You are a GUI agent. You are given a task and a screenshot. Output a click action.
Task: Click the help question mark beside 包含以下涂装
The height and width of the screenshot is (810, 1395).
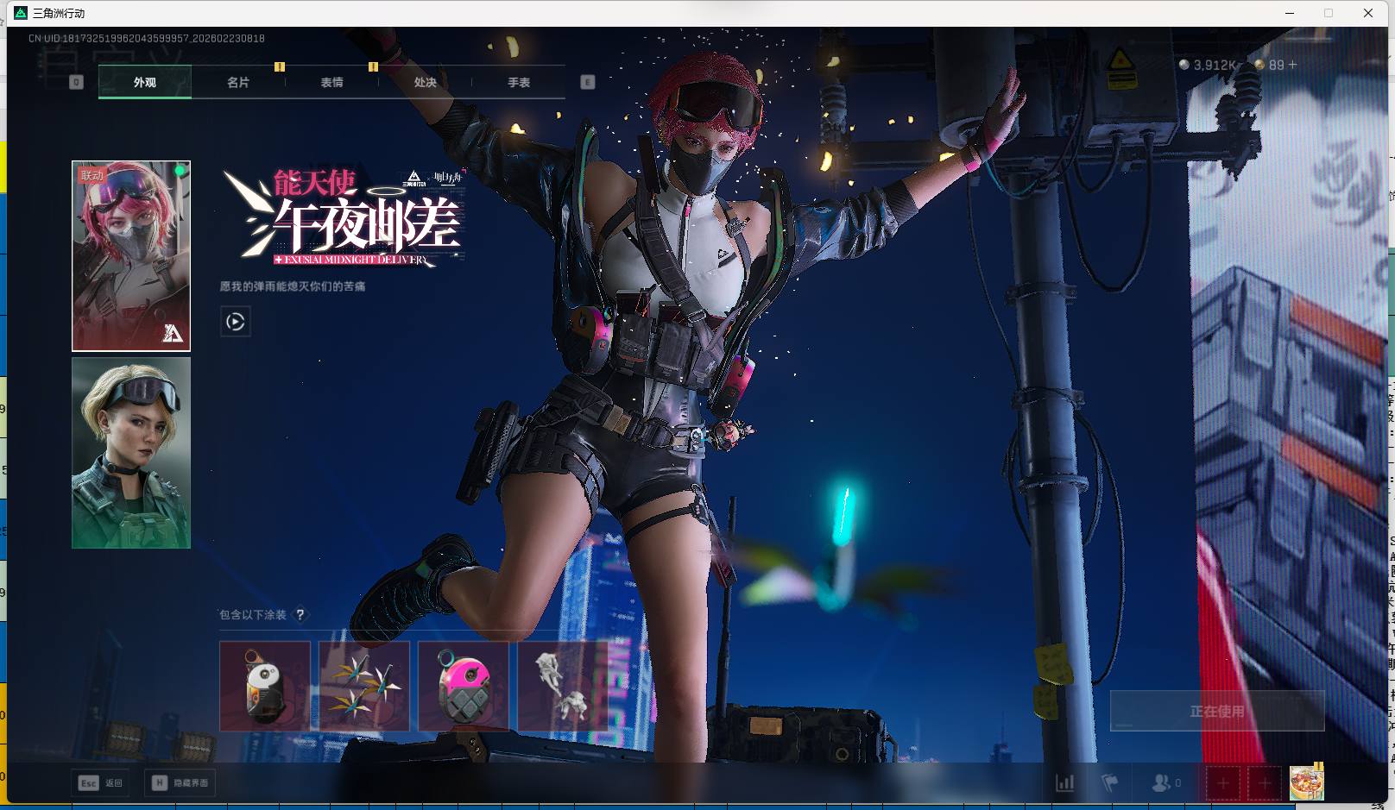[300, 615]
